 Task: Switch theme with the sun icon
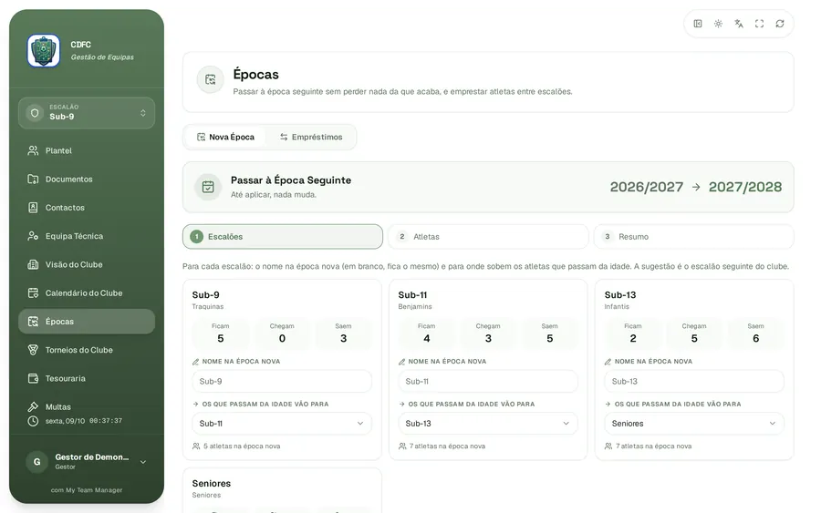(718, 24)
